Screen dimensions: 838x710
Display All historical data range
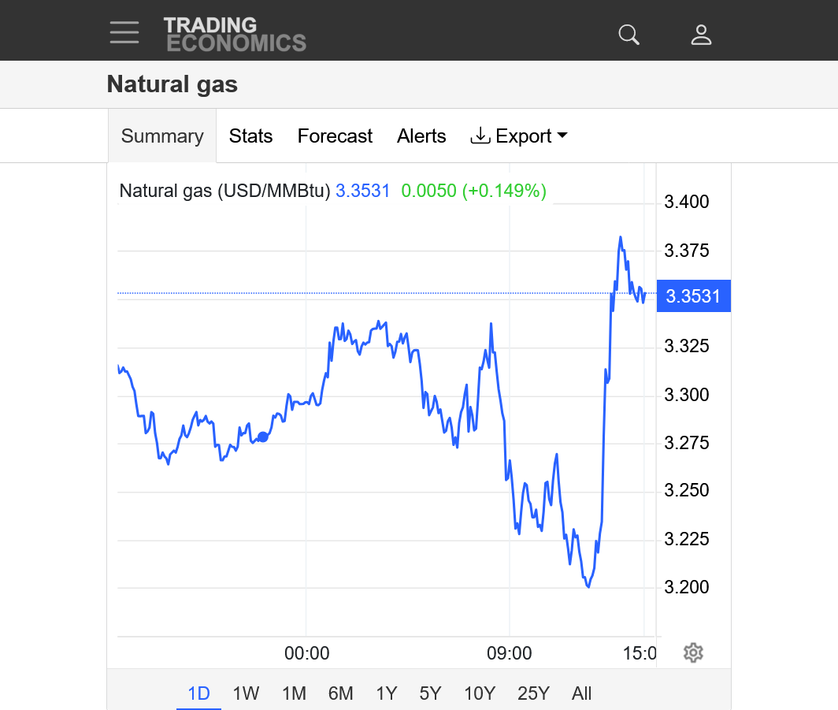[x=581, y=693]
